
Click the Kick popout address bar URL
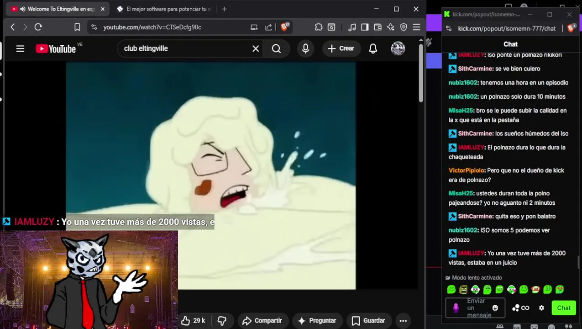[507, 28]
